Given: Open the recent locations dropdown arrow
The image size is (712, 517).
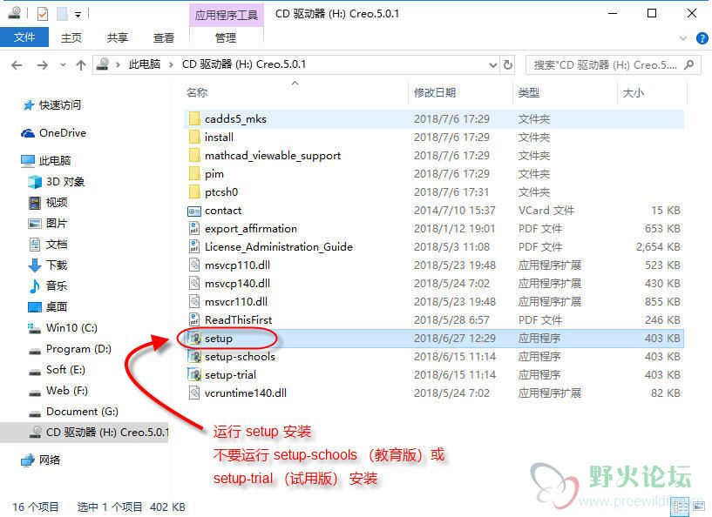Looking at the screenshot, I should point(63,65).
